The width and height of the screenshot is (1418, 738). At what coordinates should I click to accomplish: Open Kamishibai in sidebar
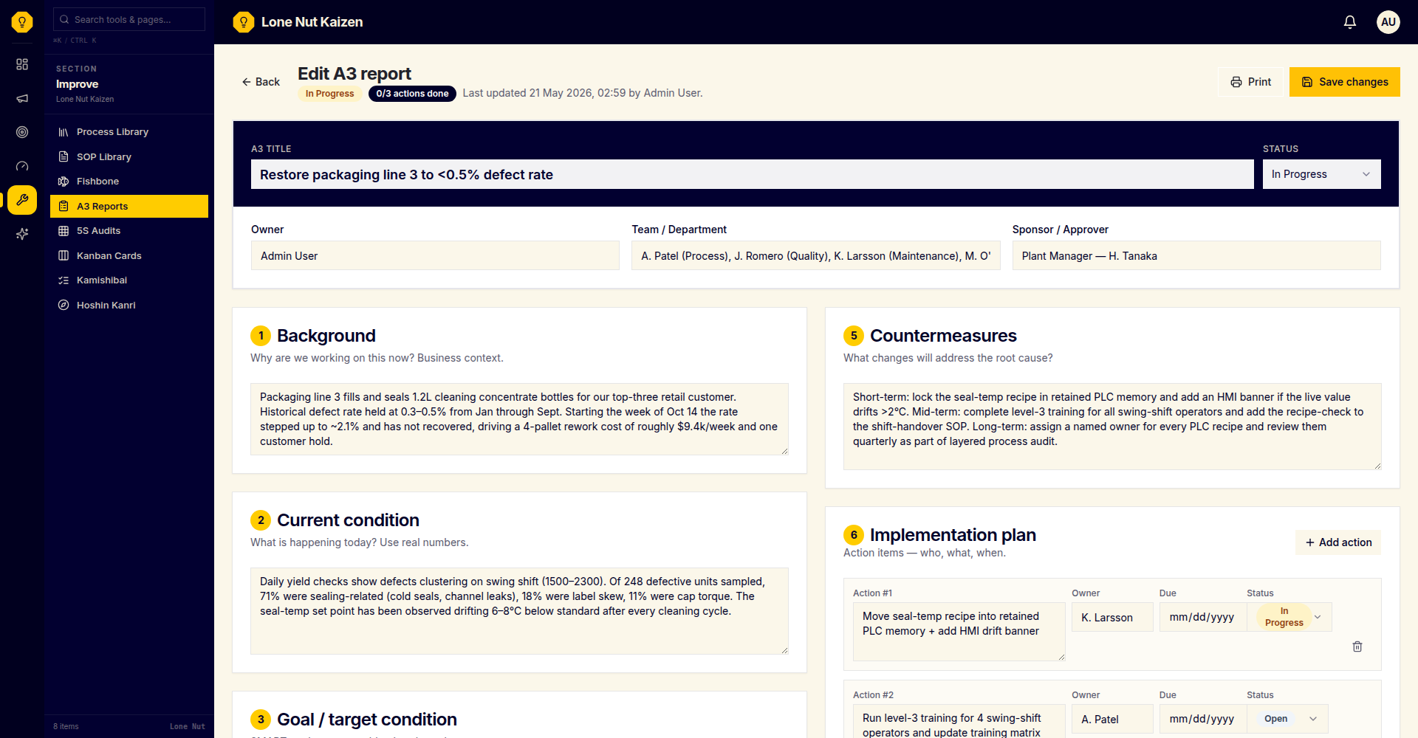click(x=129, y=280)
